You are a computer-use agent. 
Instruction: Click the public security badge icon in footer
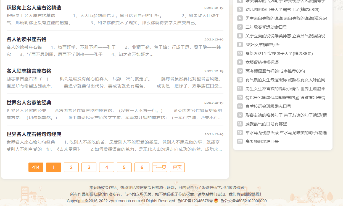click(x=216, y=200)
